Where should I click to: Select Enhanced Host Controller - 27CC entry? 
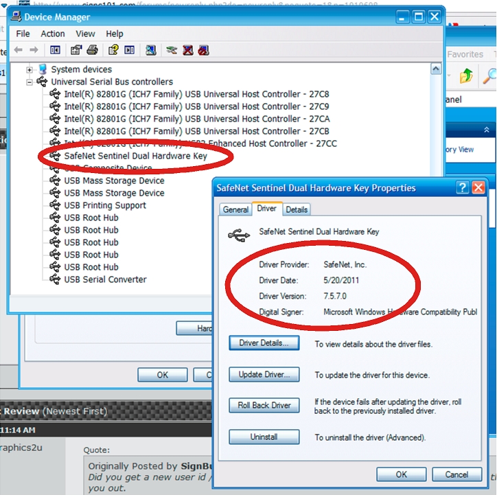pos(200,143)
